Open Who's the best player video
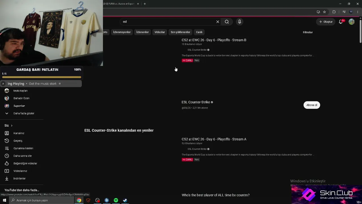This screenshot has width=362, height=204. 216,195
